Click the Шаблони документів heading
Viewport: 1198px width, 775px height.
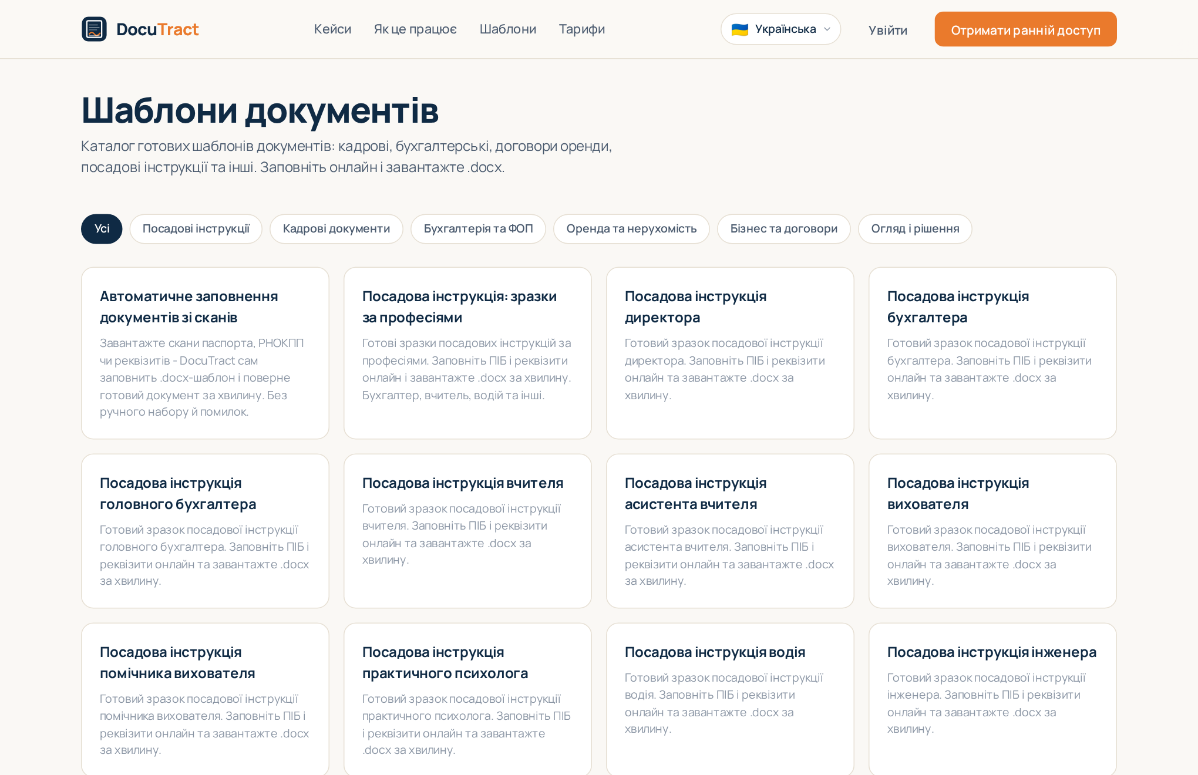[x=260, y=110]
